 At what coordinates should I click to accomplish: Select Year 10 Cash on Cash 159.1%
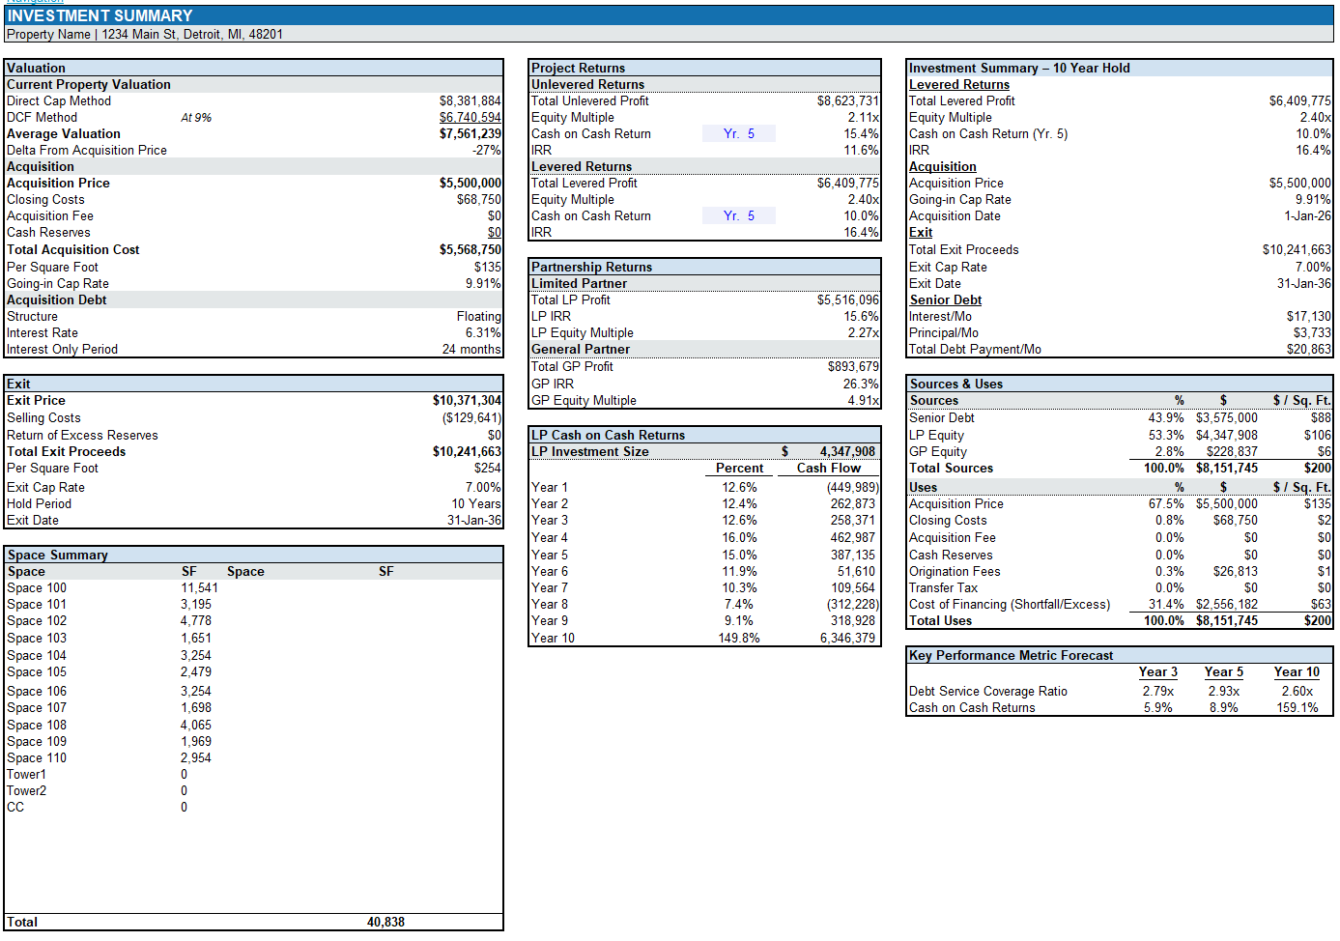(1297, 707)
